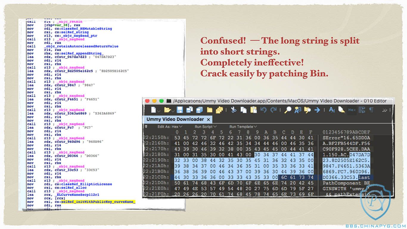Viewport: 407px width, 229px height.
Task: Click ASCII text 'PathComponent BE'
Action: (347, 183)
